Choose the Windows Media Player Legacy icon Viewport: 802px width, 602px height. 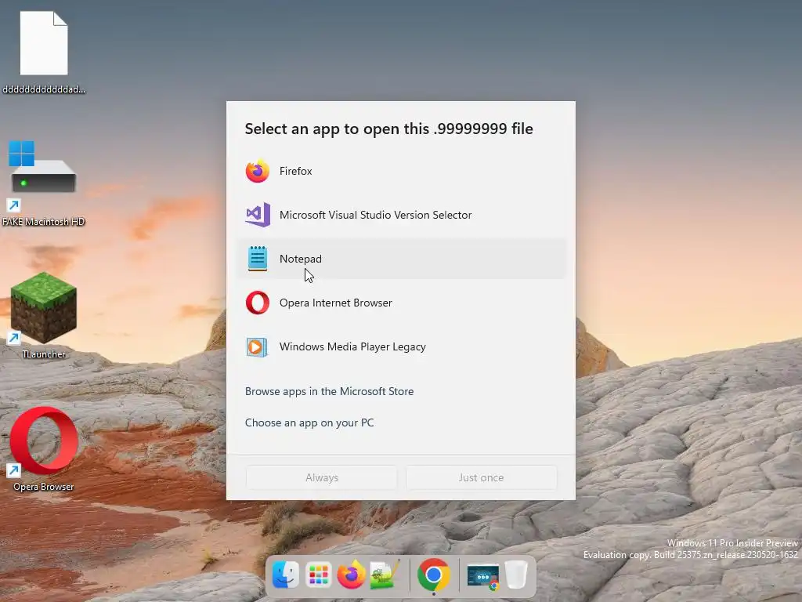256,346
